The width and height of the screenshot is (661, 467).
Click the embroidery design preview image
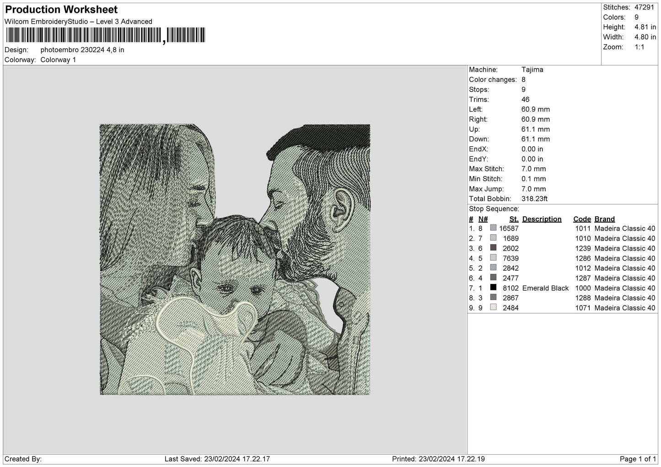pos(235,259)
